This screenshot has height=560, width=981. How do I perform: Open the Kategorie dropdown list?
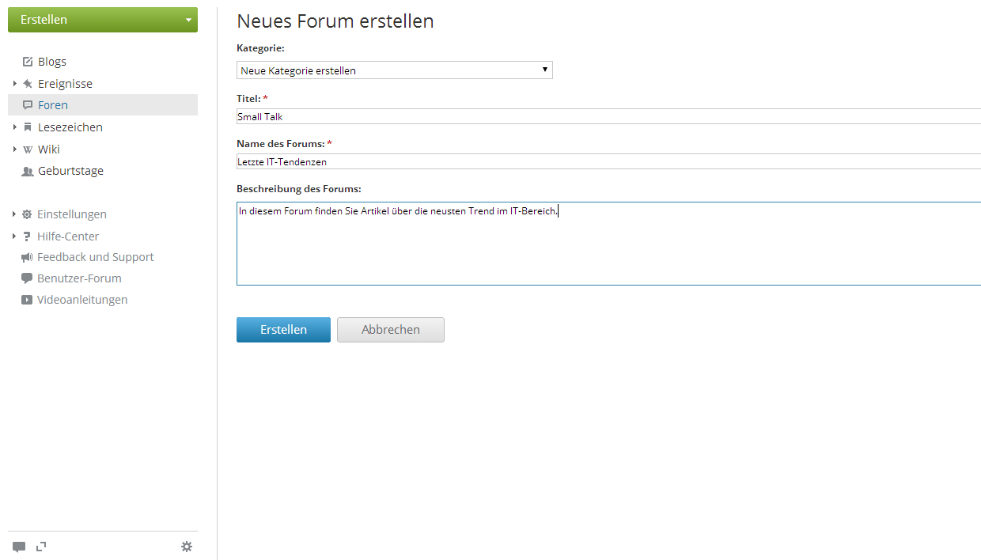pyautogui.click(x=395, y=70)
